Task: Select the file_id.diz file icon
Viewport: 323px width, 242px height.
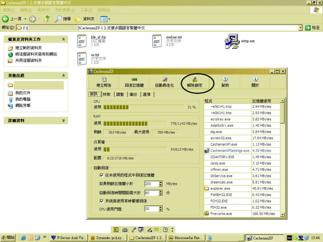Action: click(82, 41)
